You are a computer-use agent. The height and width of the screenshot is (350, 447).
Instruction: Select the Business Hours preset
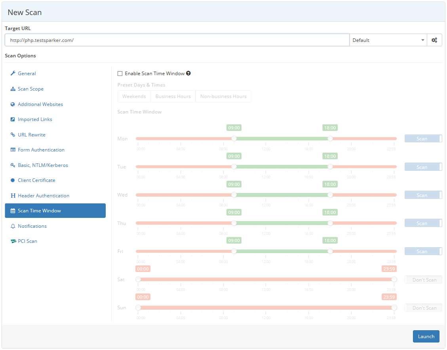pyautogui.click(x=173, y=96)
